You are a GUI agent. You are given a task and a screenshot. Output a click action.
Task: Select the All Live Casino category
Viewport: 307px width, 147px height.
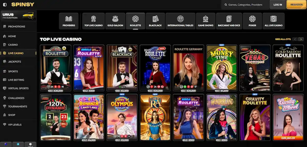click(273, 21)
